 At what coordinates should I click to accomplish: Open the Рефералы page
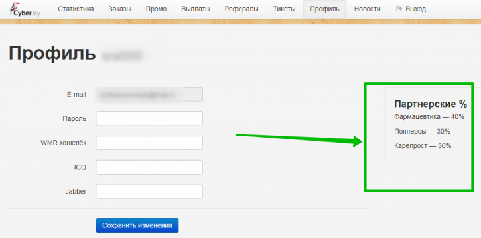[241, 9]
